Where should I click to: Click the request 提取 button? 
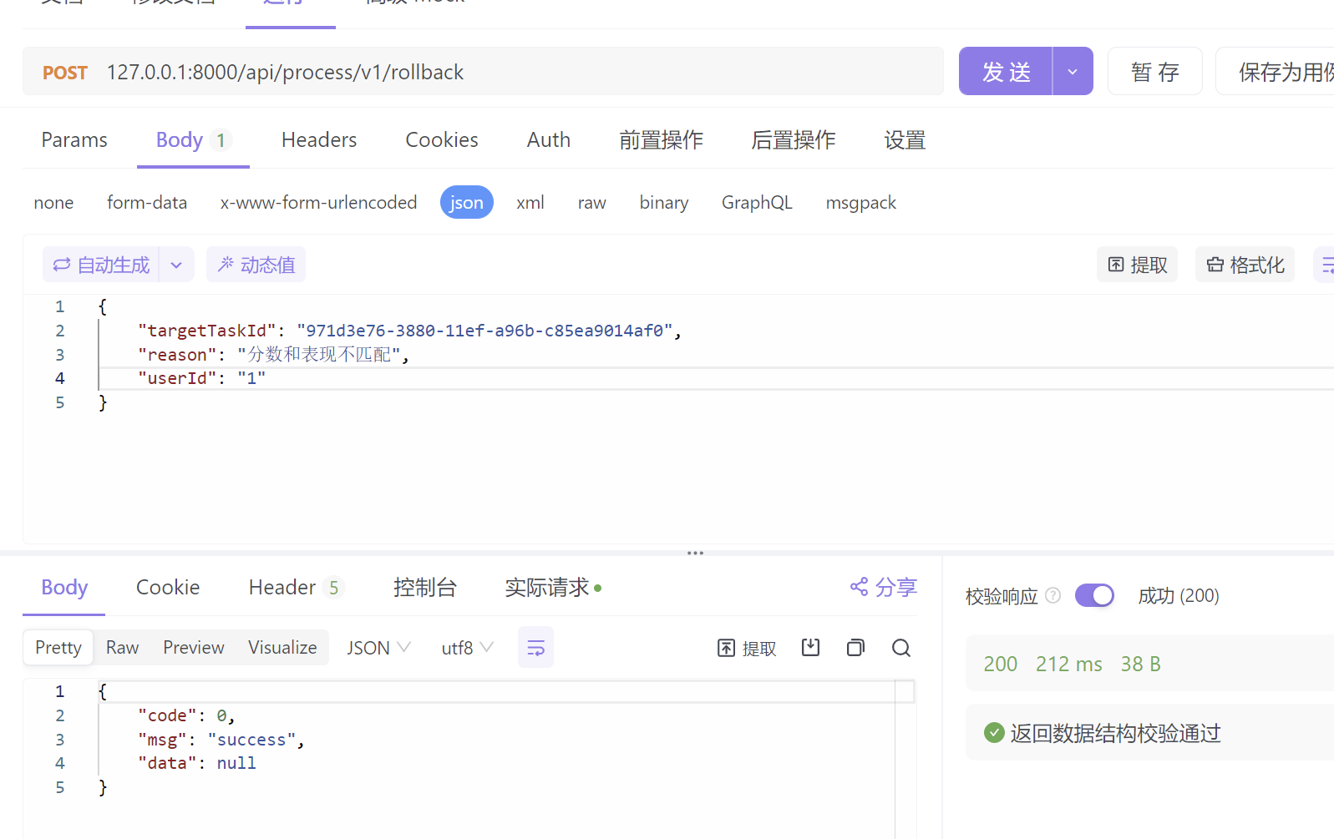tap(1137, 265)
